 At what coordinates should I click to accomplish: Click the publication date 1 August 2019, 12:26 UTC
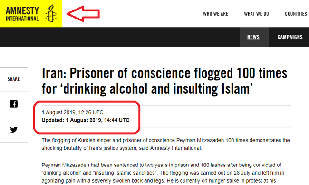click(73, 112)
